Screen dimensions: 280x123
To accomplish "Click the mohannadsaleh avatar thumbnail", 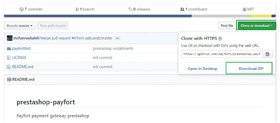I will tap(10, 38).
